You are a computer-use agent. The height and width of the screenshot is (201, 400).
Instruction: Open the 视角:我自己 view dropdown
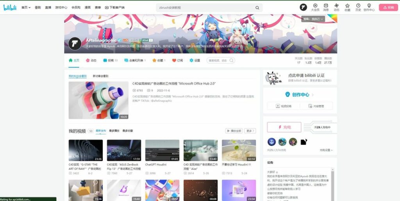point(313,19)
